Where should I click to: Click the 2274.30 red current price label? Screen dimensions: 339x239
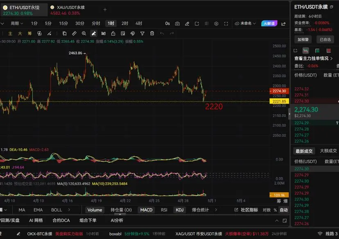[279, 91]
